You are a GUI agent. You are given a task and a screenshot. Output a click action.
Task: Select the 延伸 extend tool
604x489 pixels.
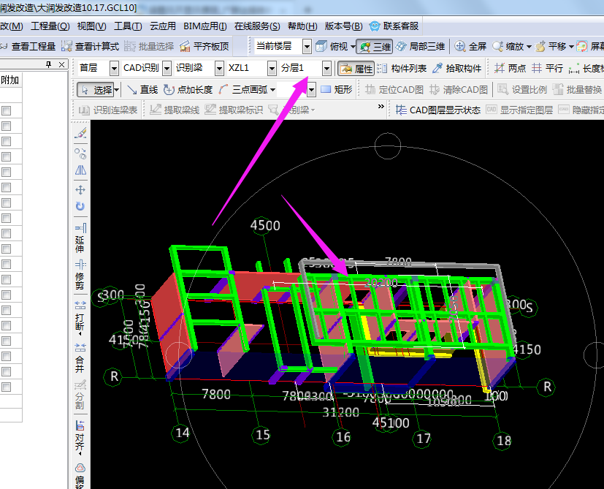pyautogui.click(x=80, y=238)
